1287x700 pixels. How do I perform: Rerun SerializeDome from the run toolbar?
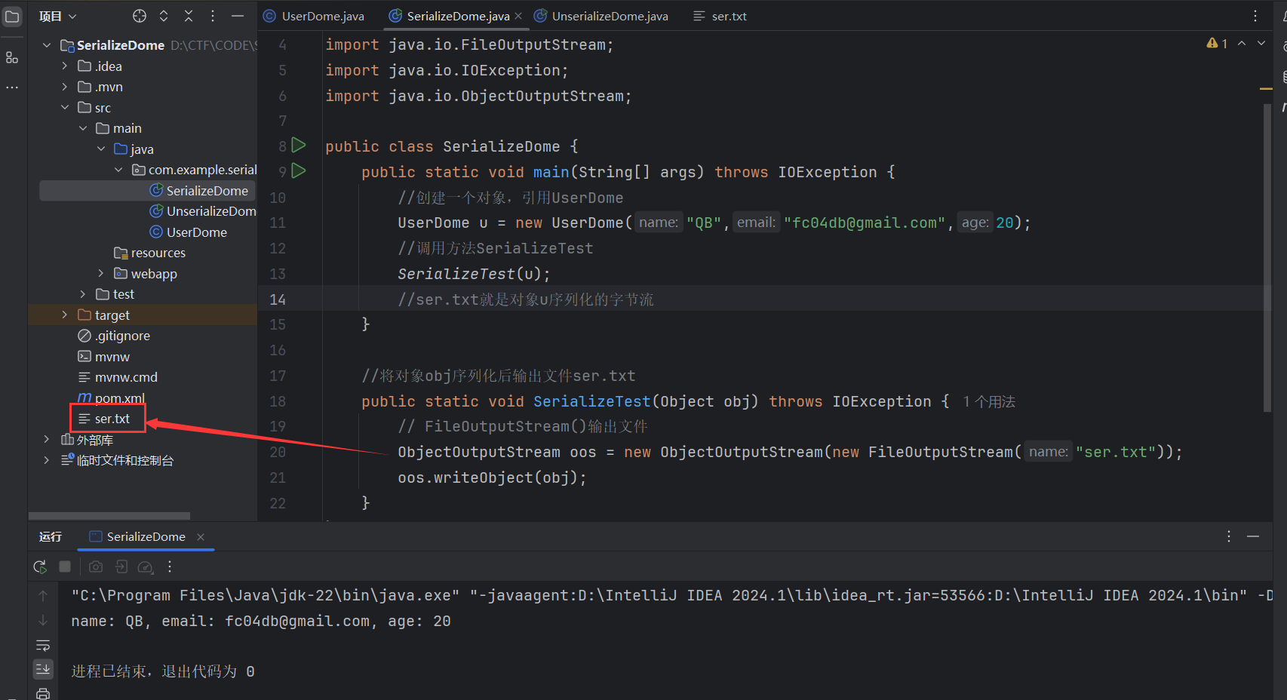click(40, 566)
